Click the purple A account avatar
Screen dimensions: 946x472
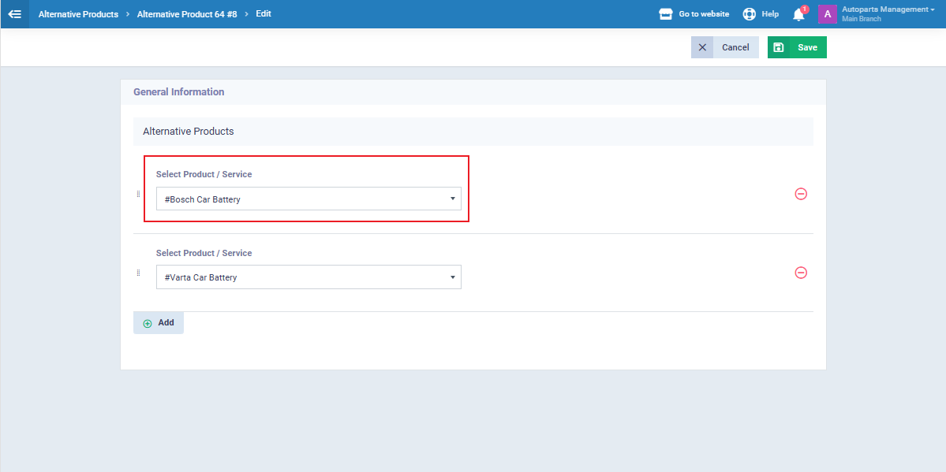point(827,14)
